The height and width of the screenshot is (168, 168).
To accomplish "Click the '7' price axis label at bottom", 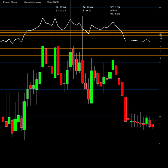I will 159,144.
